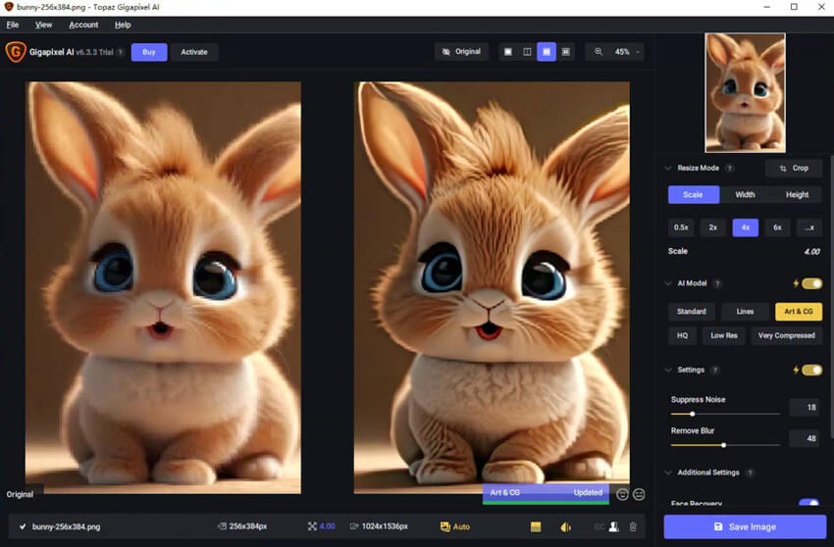
Task: Select the 4x scale option
Action: 745,227
